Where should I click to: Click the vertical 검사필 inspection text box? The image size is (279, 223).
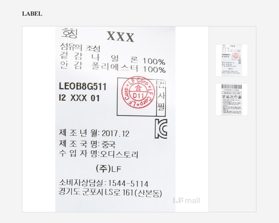tap(161, 97)
